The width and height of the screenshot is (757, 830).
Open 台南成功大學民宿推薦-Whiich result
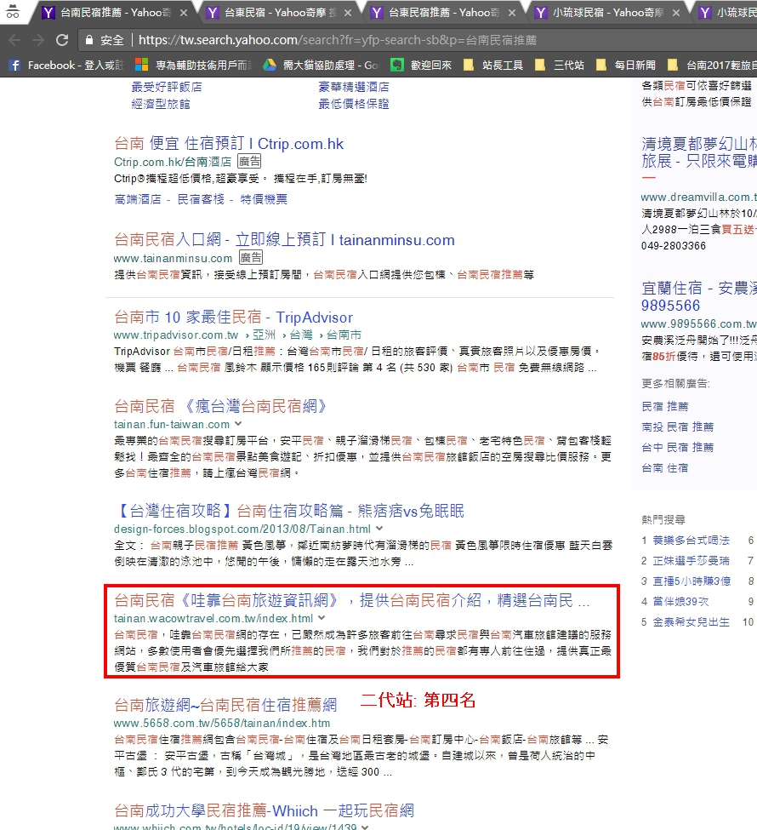click(264, 810)
